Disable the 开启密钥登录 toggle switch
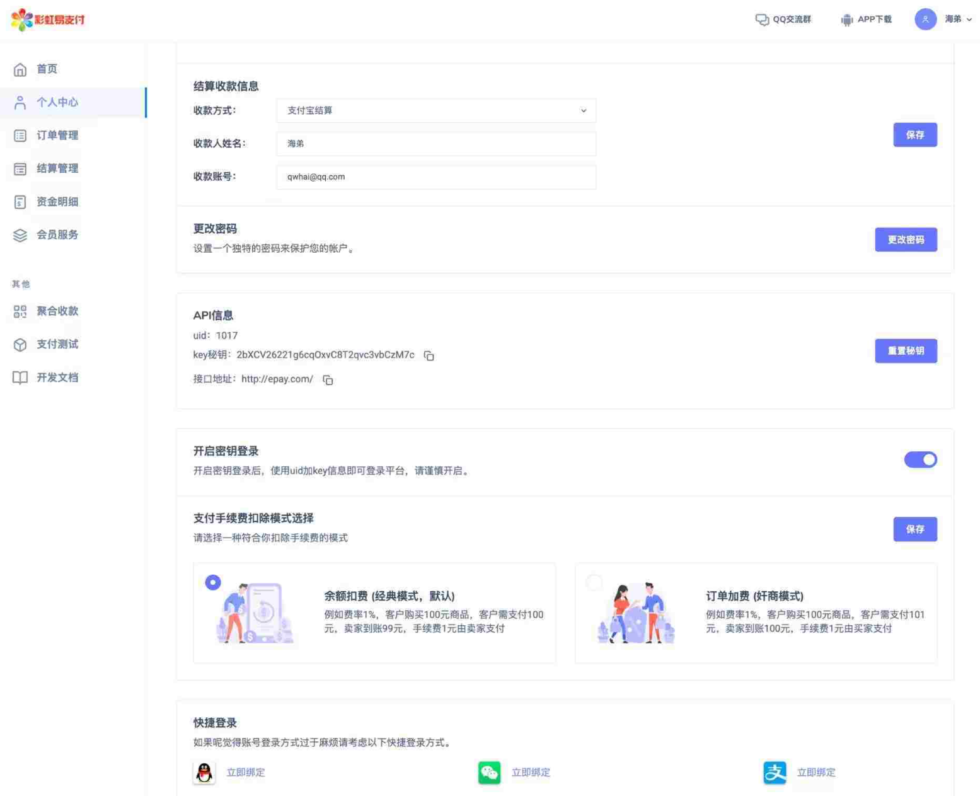 pos(920,460)
